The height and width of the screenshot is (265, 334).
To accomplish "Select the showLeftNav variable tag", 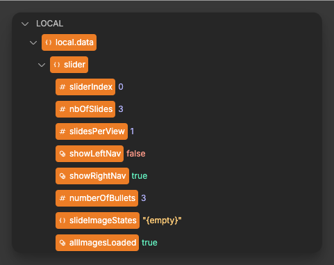I will point(90,154).
